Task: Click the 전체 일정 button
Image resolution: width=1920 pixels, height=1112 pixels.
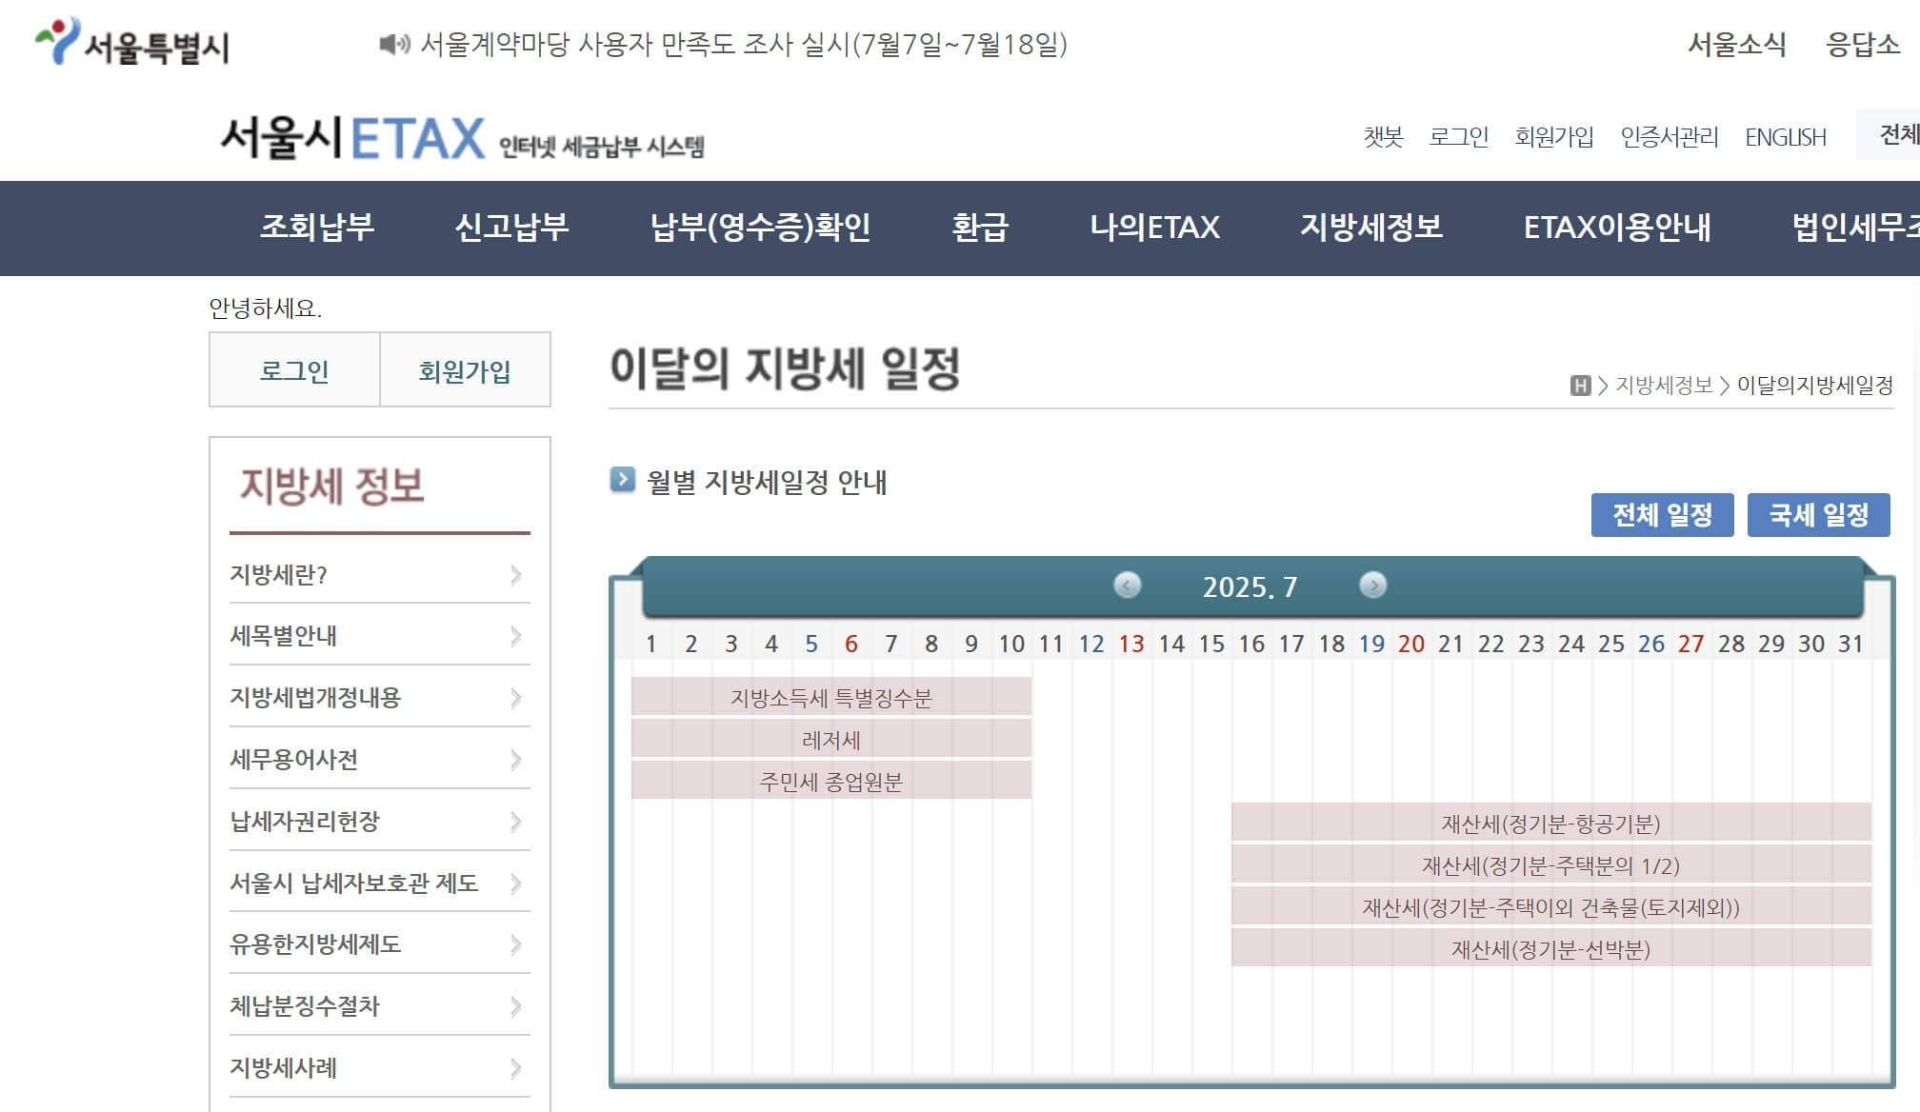Action: pos(1663,514)
